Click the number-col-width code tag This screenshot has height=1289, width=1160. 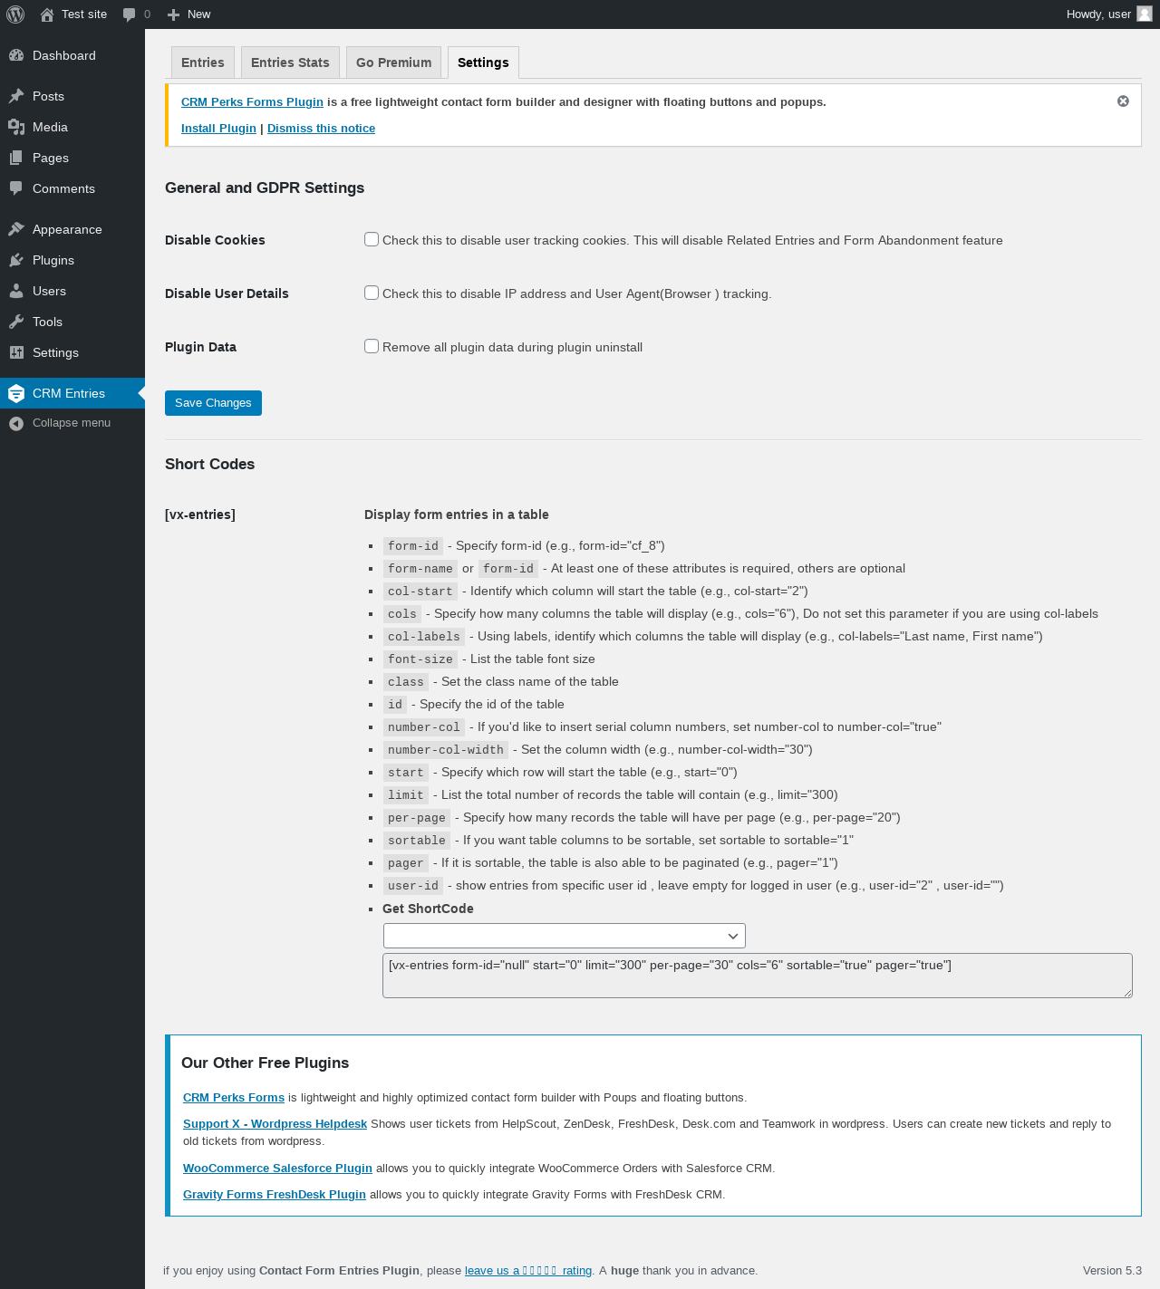[x=446, y=750]
